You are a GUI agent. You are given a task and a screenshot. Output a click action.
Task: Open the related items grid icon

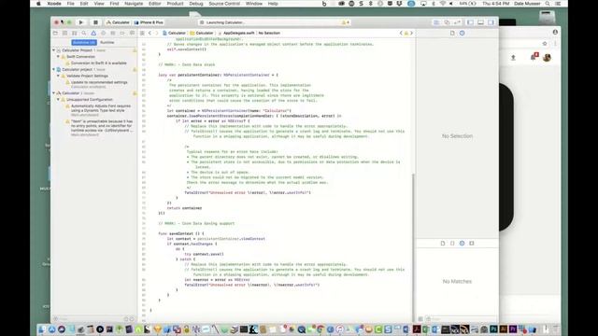coord(142,34)
